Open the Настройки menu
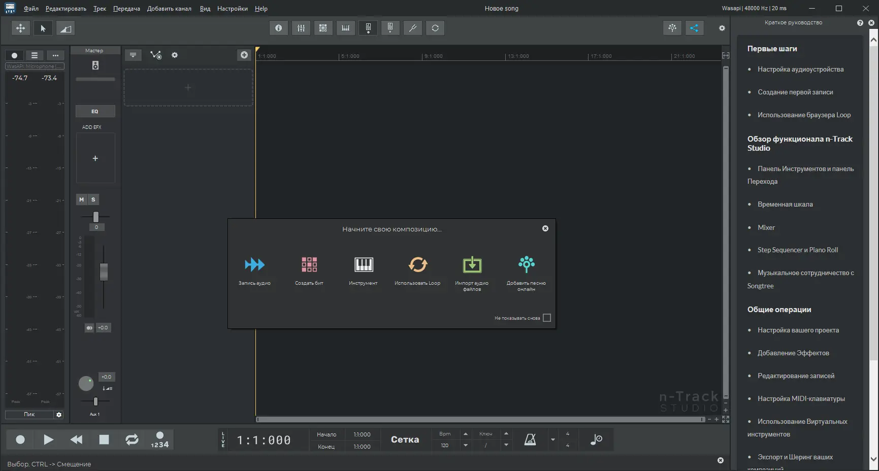 point(233,9)
